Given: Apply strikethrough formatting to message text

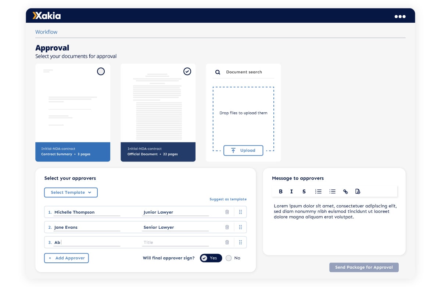Looking at the screenshot, I should (x=304, y=191).
